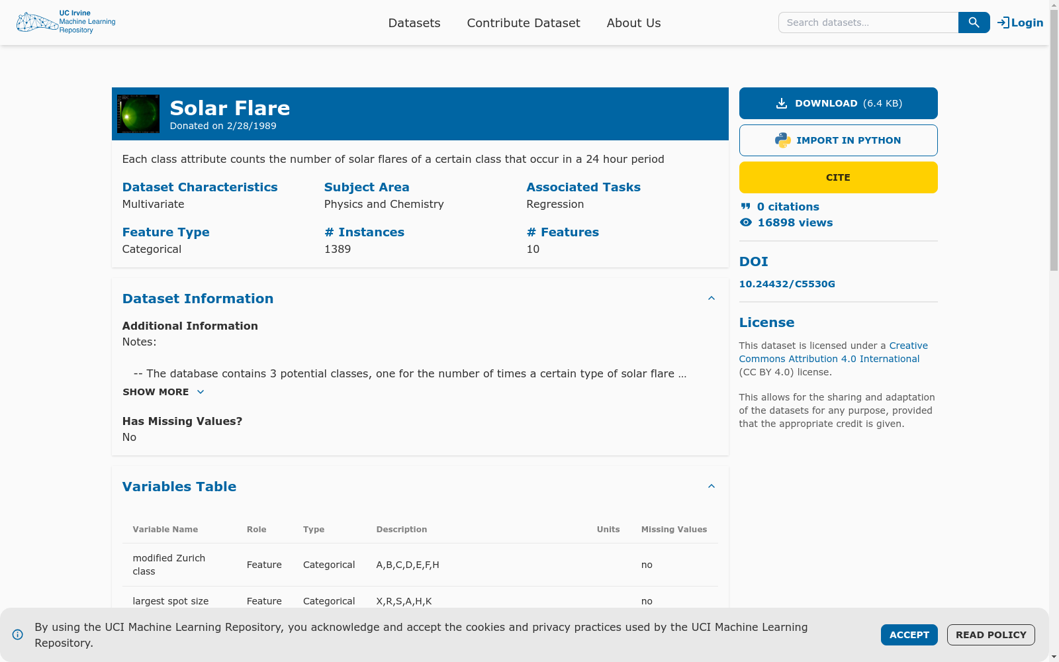Click the Role column header
Viewport: 1059px width, 662px height.
257,530
